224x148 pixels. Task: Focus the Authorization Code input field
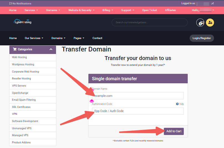tap(138, 111)
